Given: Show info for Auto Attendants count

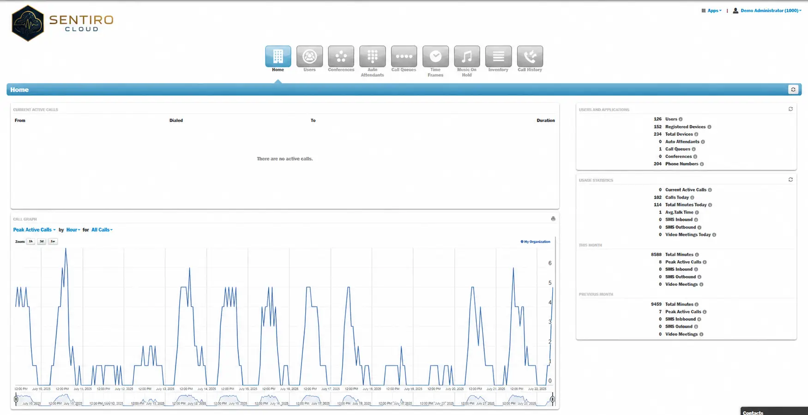Looking at the screenshot, I should coord(703,142).
